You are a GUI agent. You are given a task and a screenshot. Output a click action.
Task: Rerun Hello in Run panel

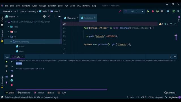(7, 62)
